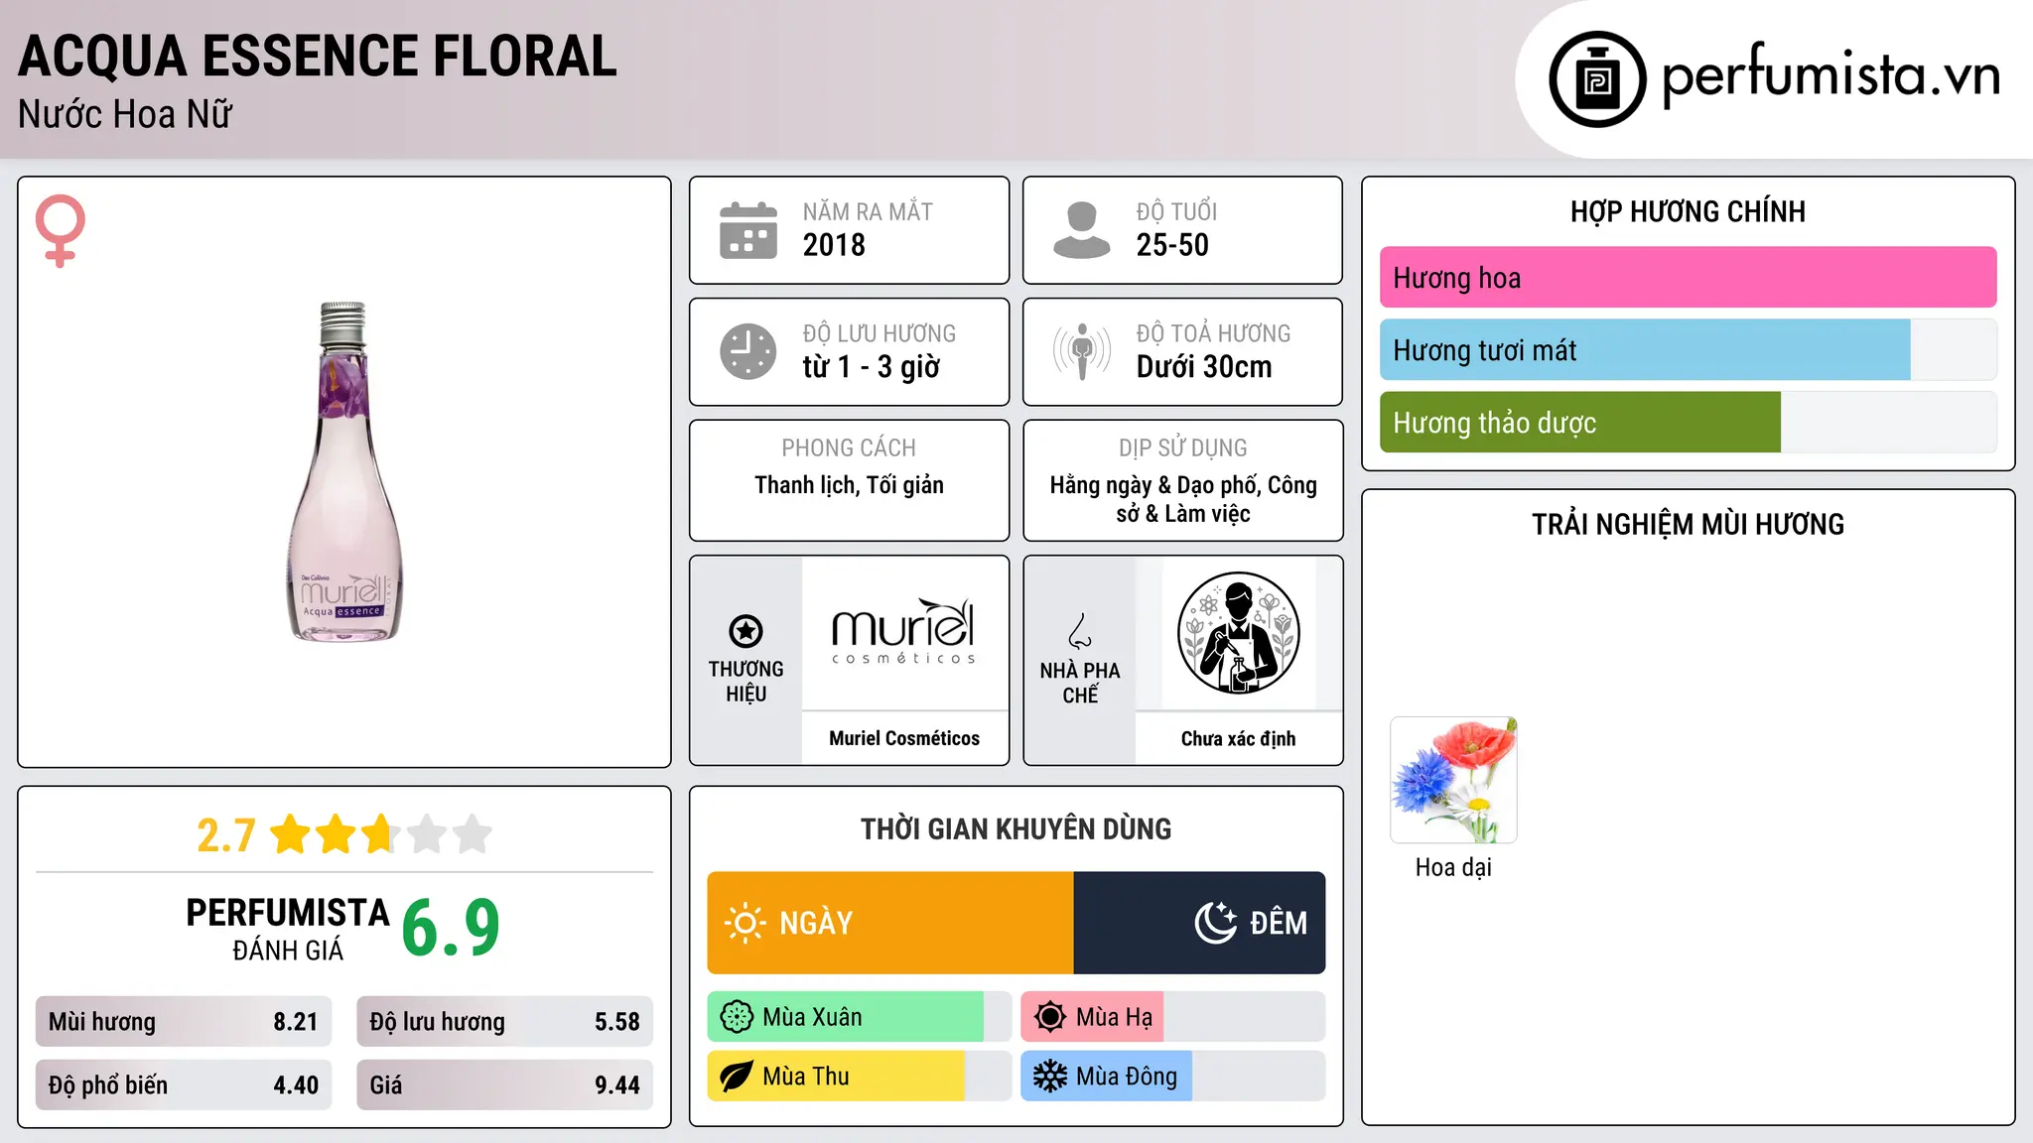
Task: Click the PHONG CÁCH label
Action: pyautogui.click(x=849, y=447)
